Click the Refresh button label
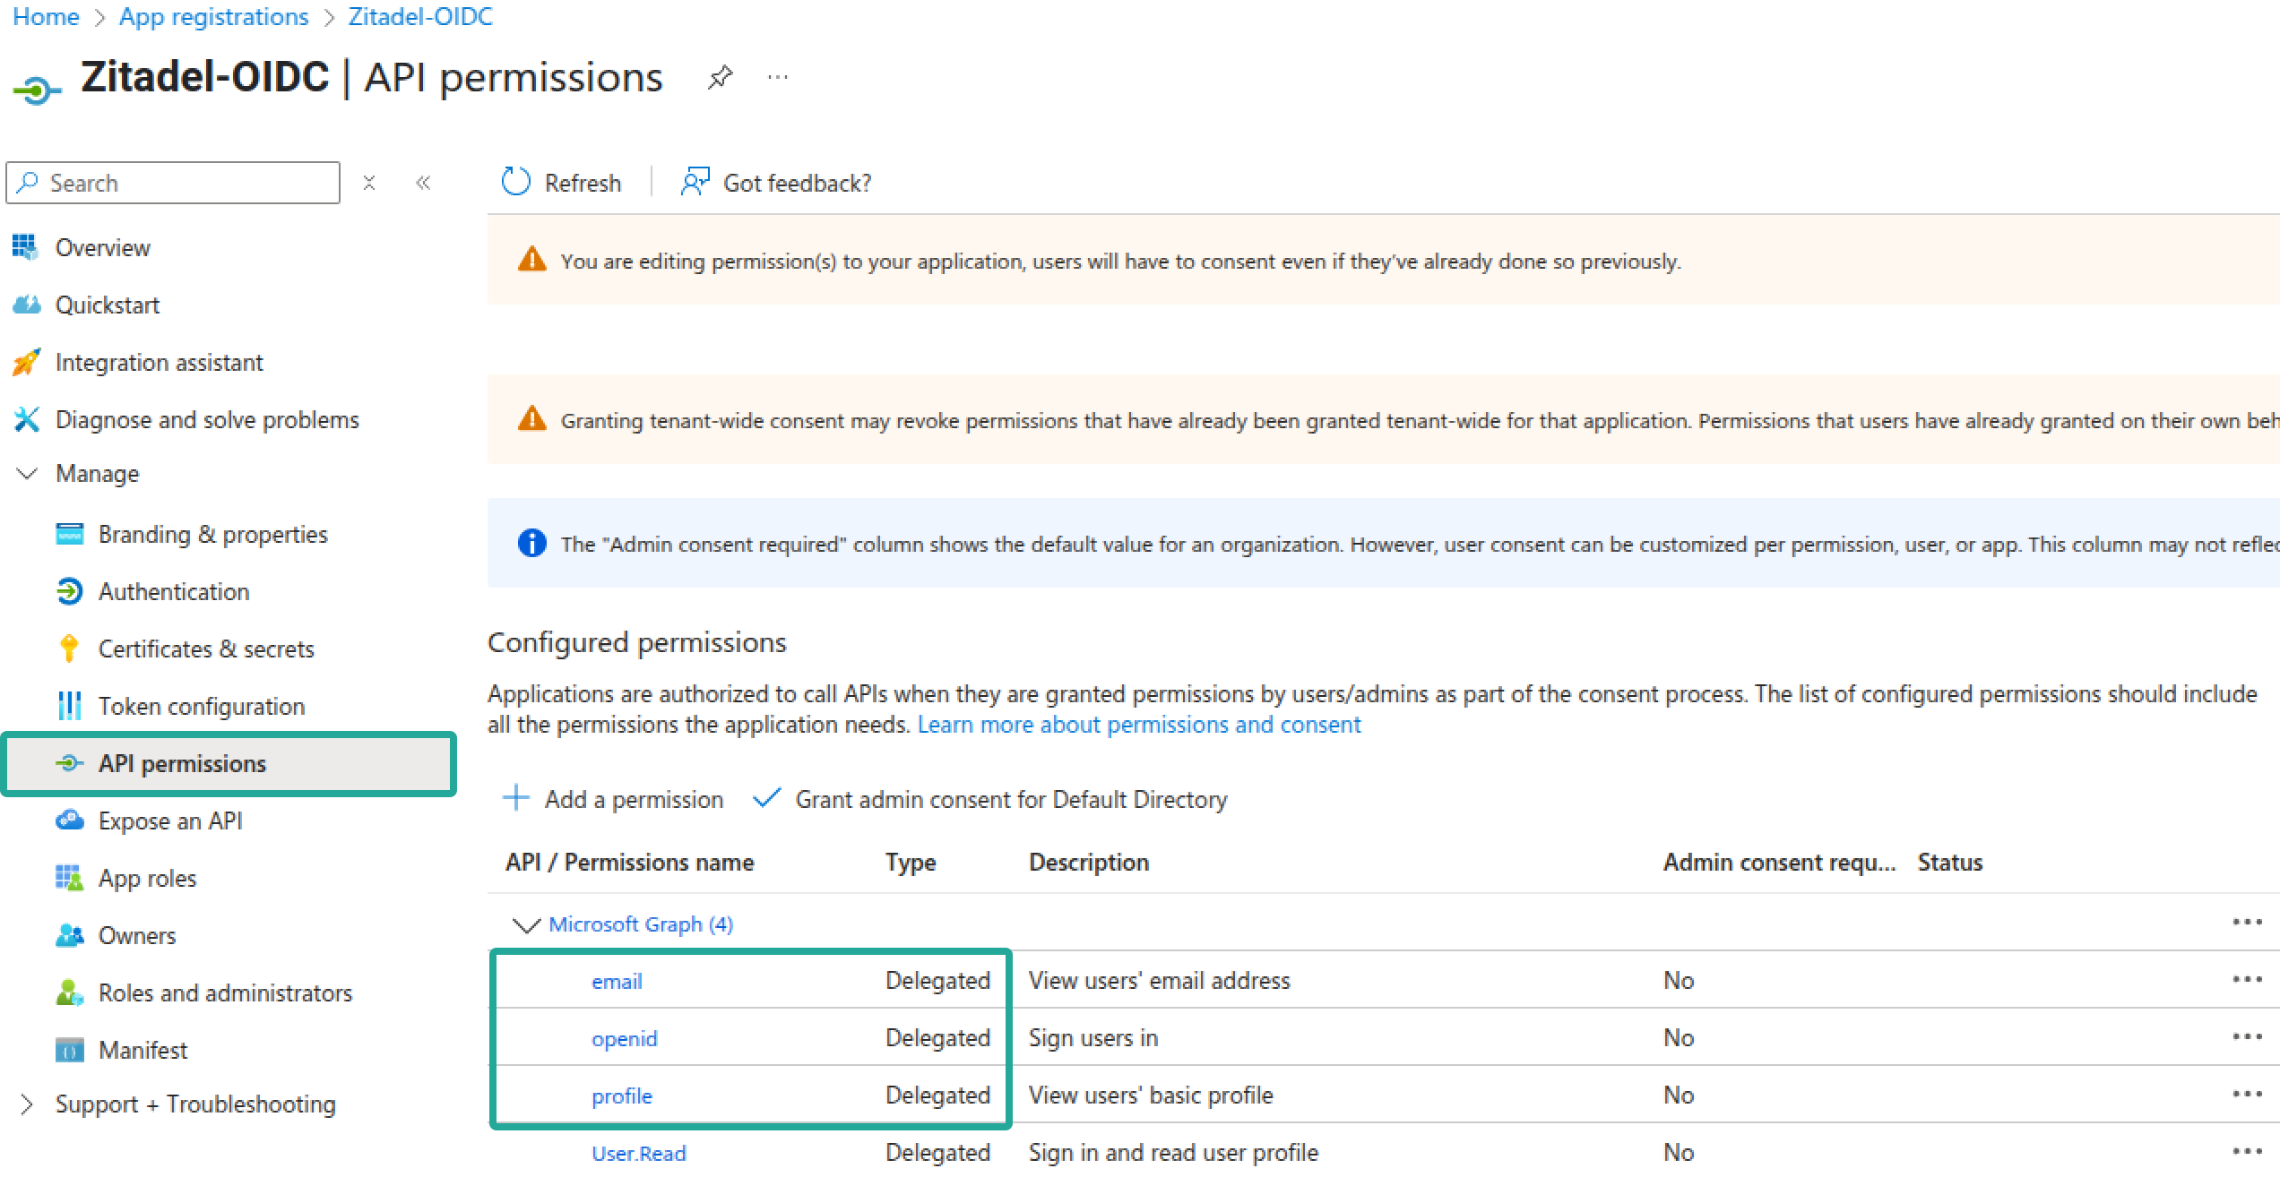 click(583, 183)
